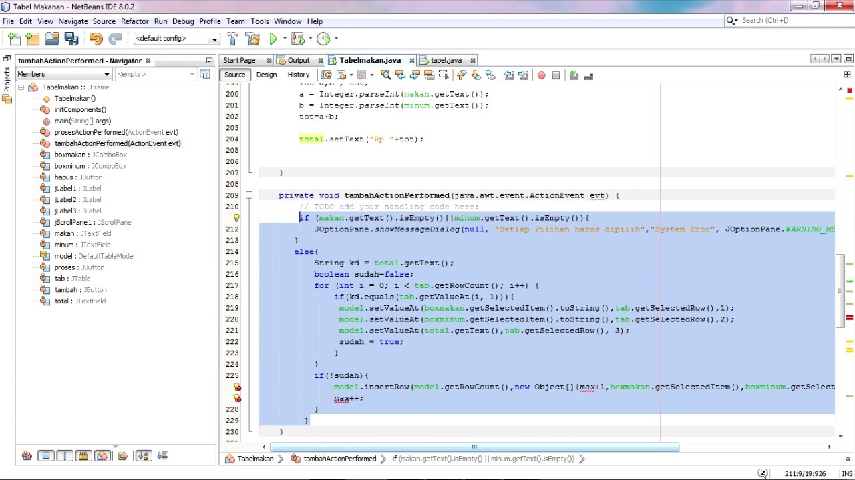Click the Open Project icon

pyautogui.click(x=52, y=39)
